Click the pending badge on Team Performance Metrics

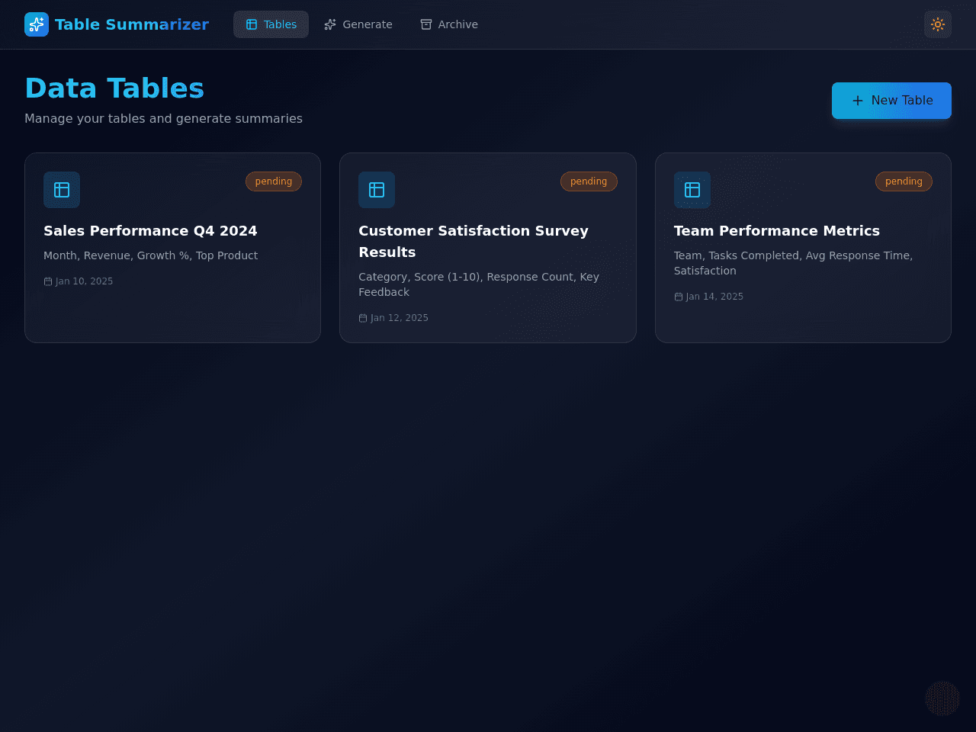pos(904,181)
